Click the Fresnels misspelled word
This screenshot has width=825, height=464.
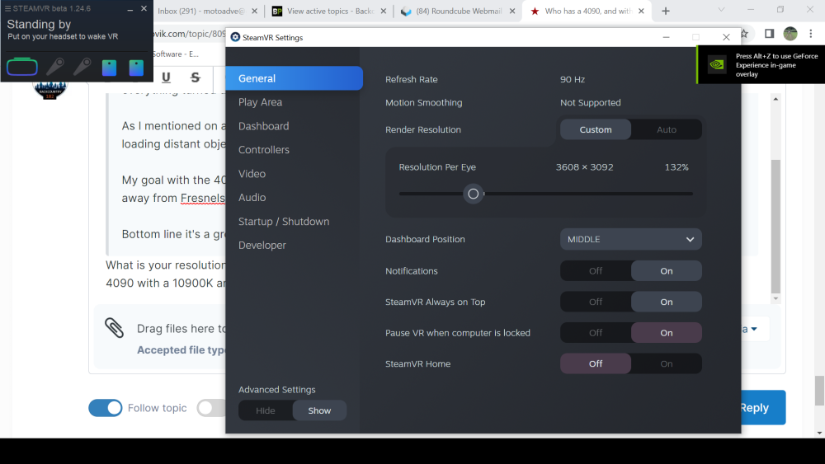pyautogui.click(x=203, y=198)
